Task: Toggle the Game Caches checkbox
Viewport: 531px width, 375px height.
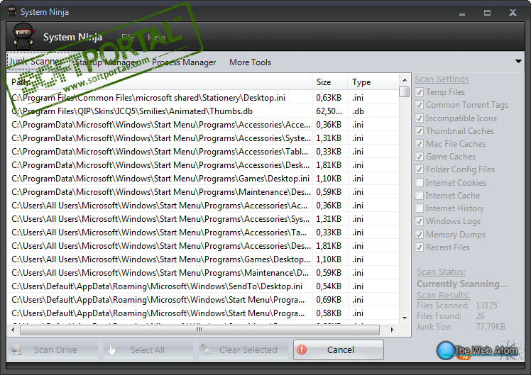Action: coord(420,157)
